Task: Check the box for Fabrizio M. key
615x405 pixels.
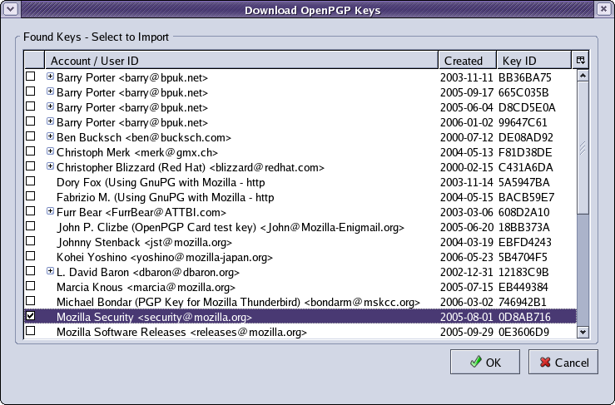Action: (30, 196)
